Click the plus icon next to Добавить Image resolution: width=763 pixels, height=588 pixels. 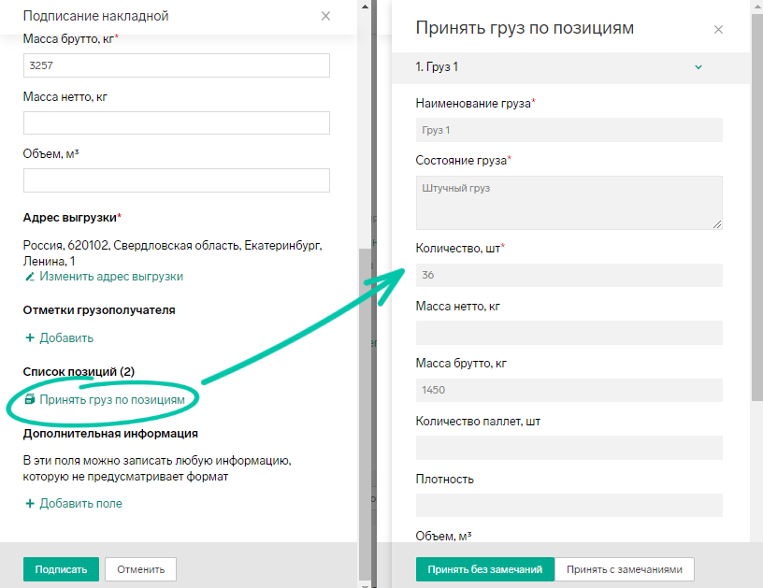click(x=30, y=337)
